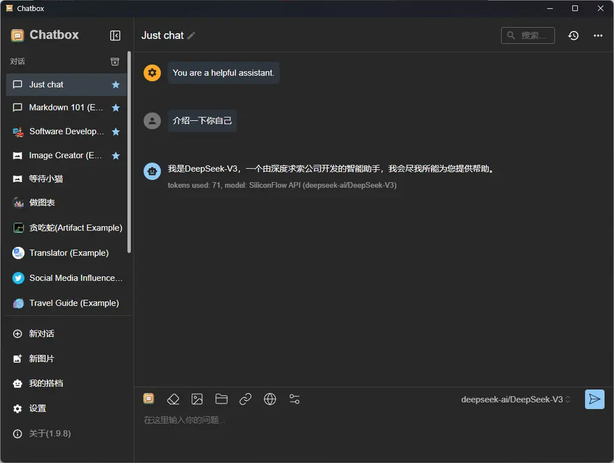View chat history using the clock icon

click(573, 36)
